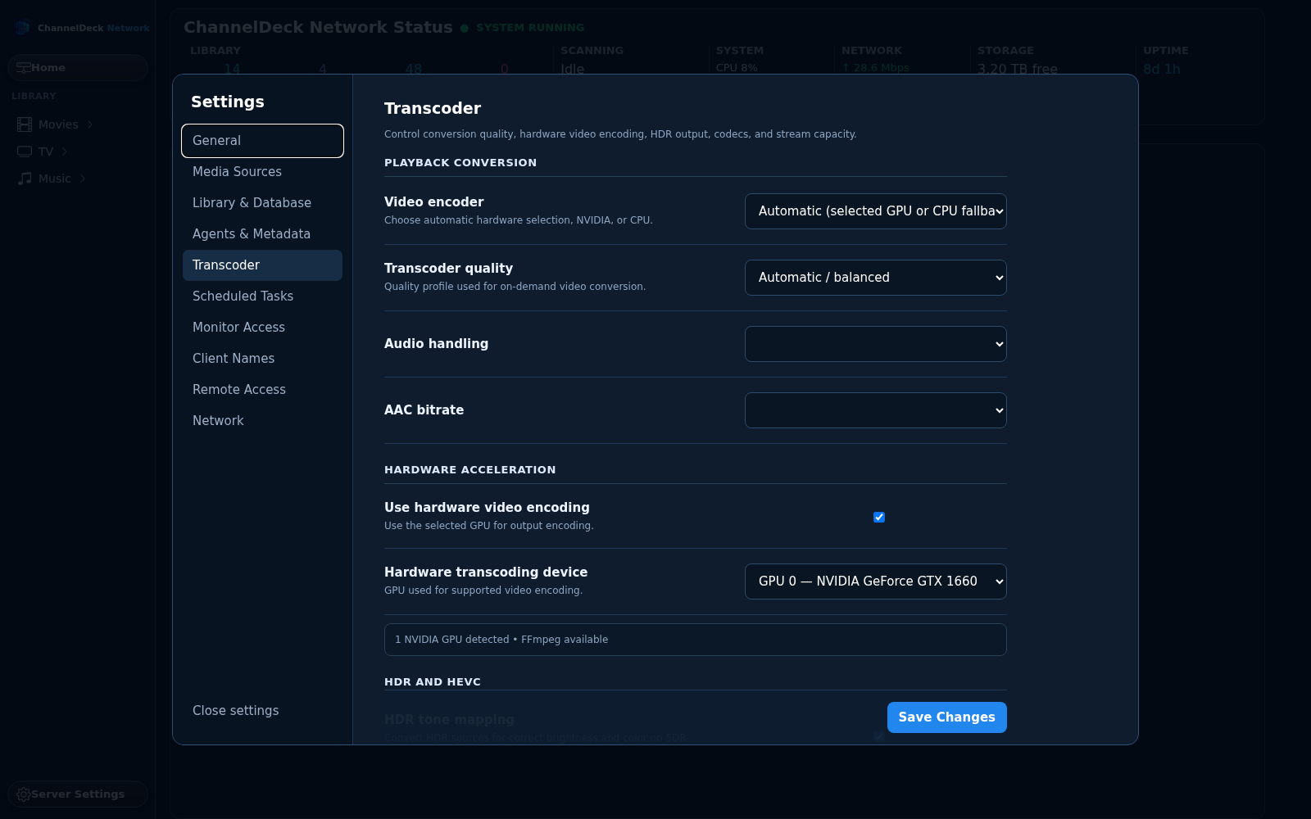Screen dimensions: 1311x819
Task: Expand the Music library chevron
Action: point(82,179)
